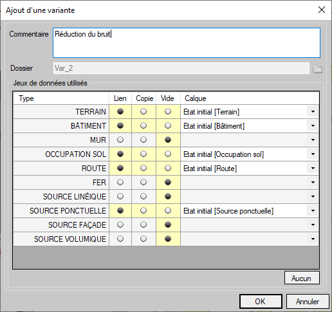
Task: Select Vide option for ROUTE row
Action: 168,168
